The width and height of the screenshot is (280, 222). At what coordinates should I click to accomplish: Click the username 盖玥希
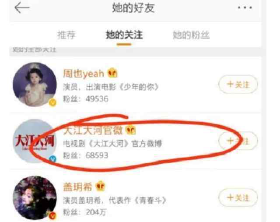point(77,187)
